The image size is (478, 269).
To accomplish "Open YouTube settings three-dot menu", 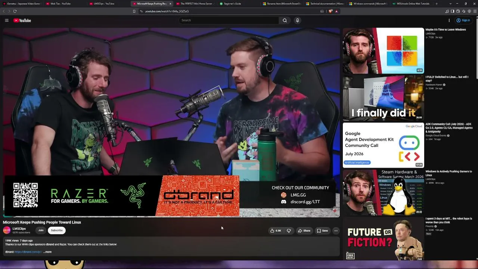I will point(449,21).
